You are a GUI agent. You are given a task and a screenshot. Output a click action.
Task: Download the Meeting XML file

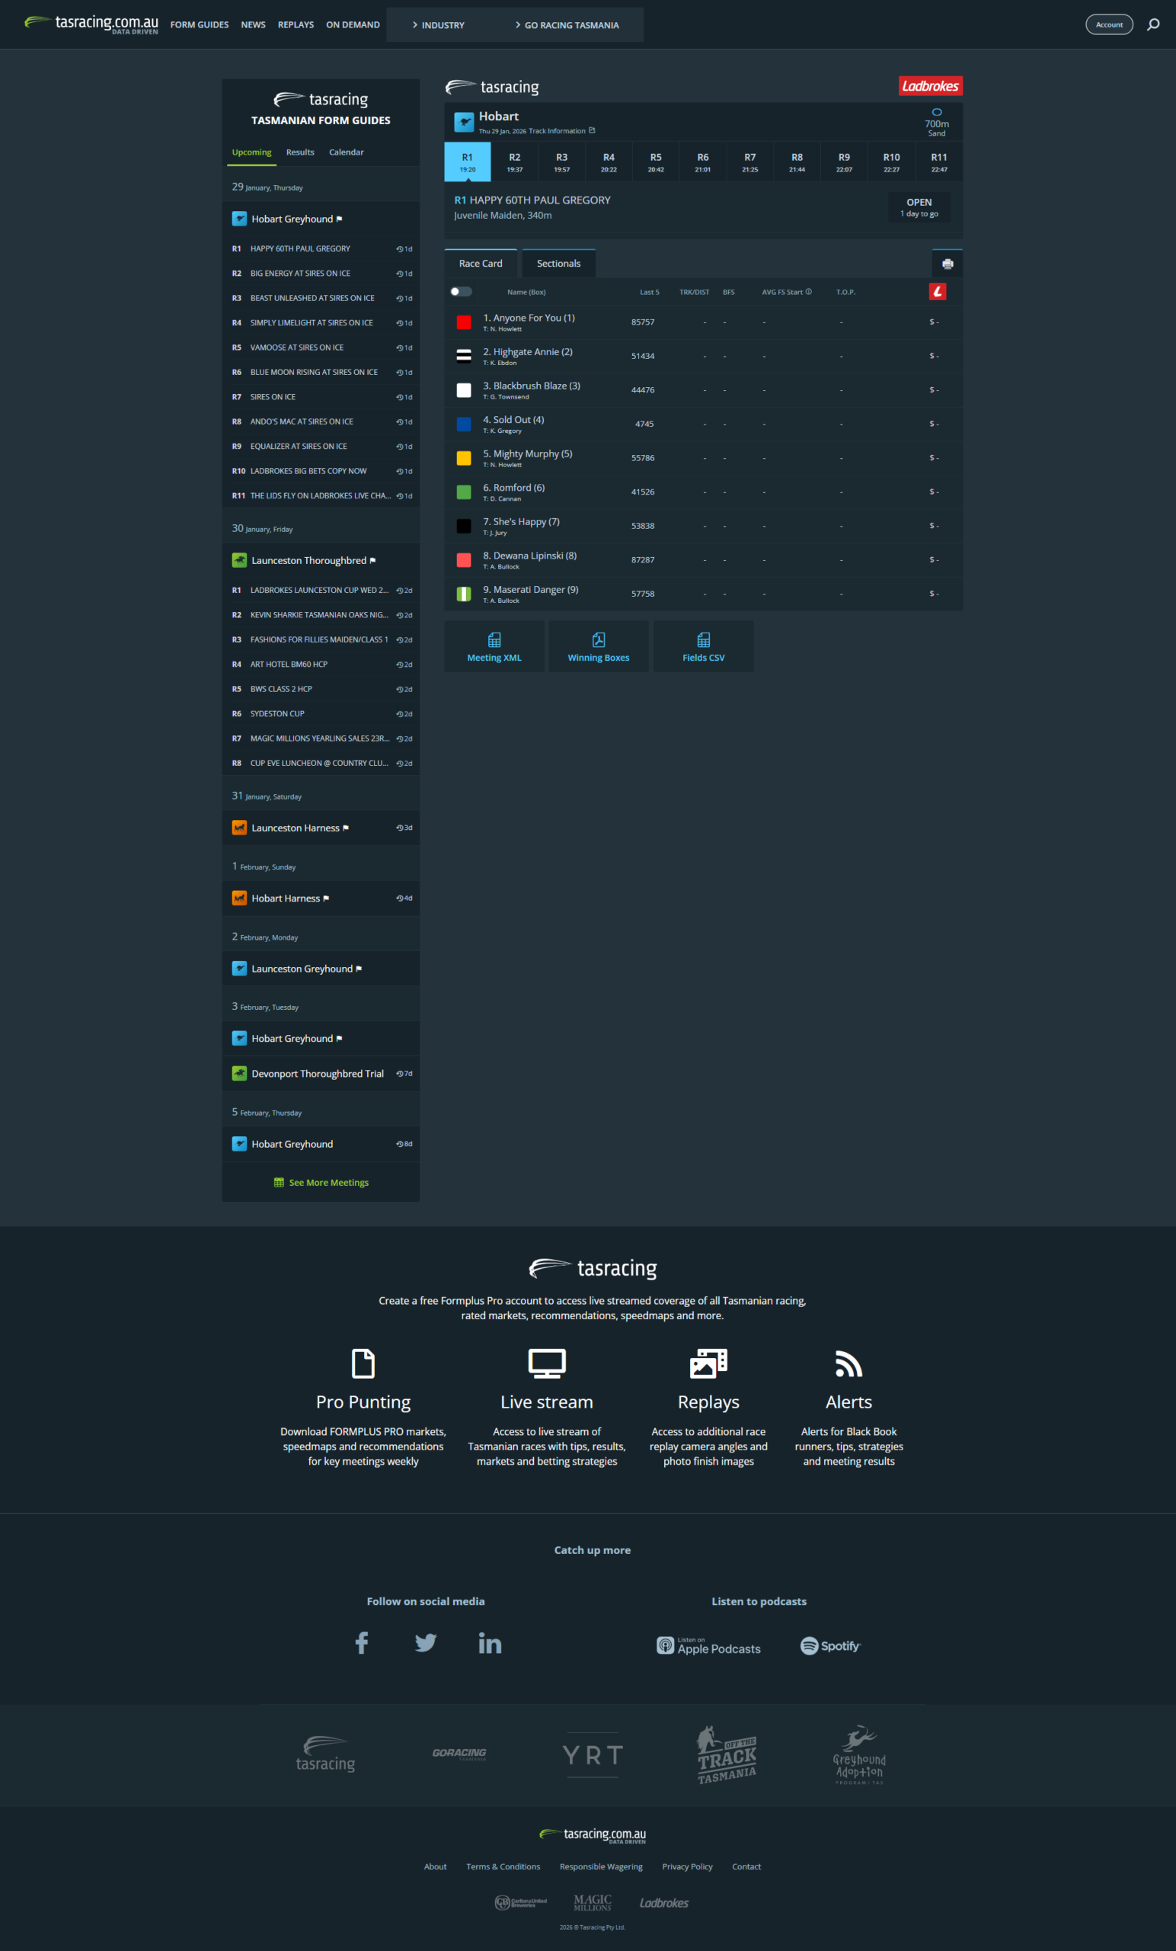click(x=494, y=646)
